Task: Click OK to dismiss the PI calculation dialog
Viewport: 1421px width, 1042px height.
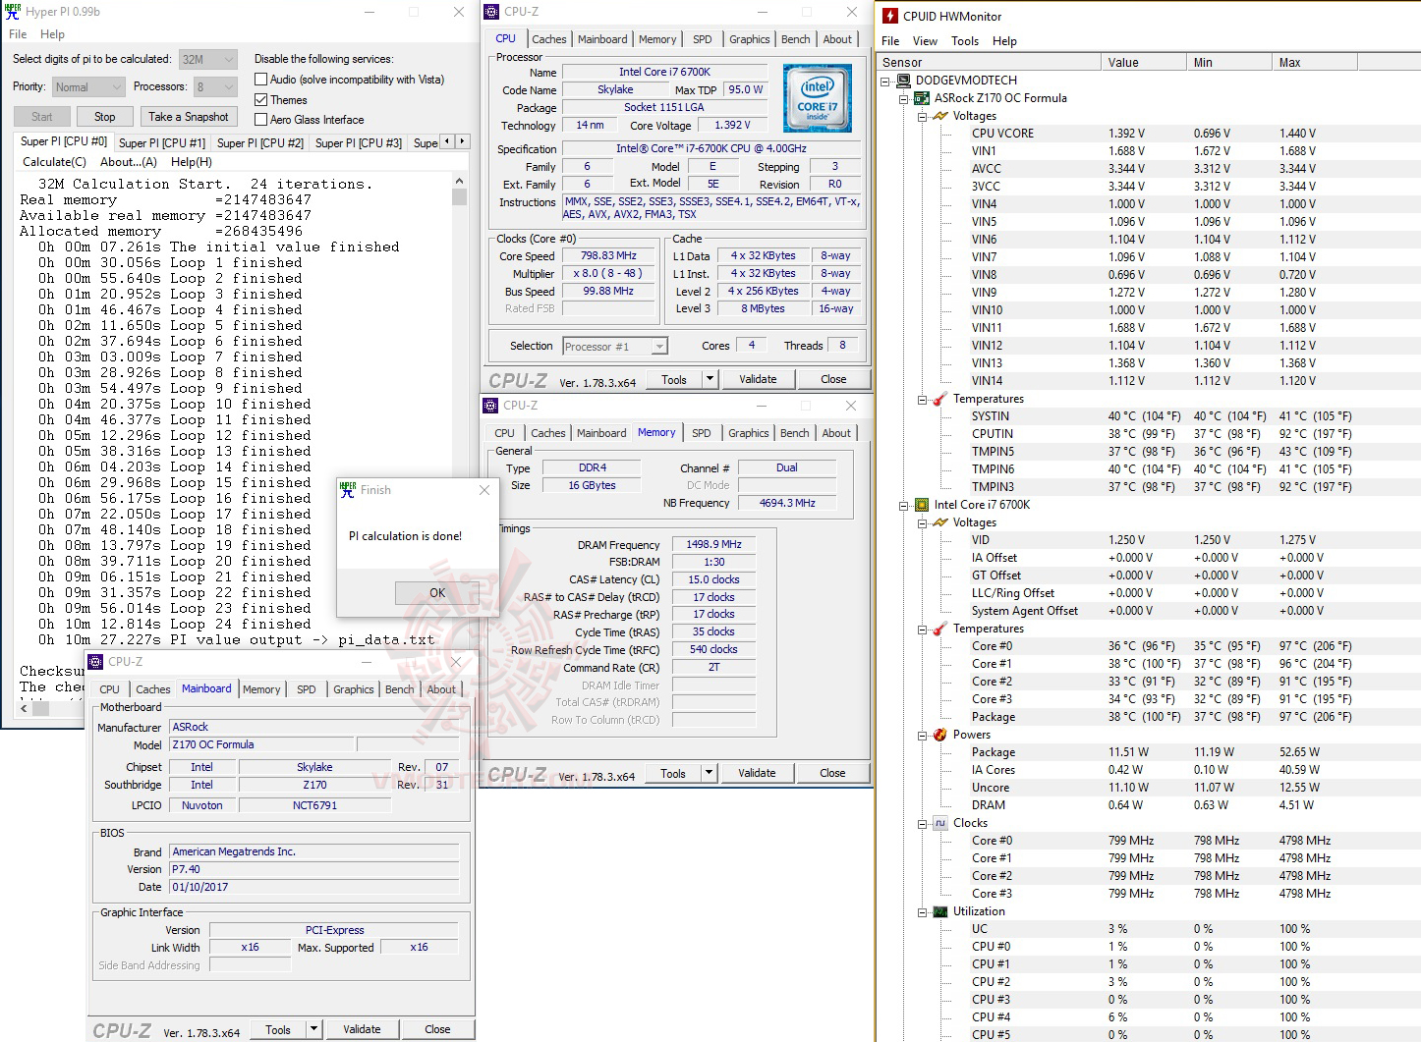Action: (435, 592)
